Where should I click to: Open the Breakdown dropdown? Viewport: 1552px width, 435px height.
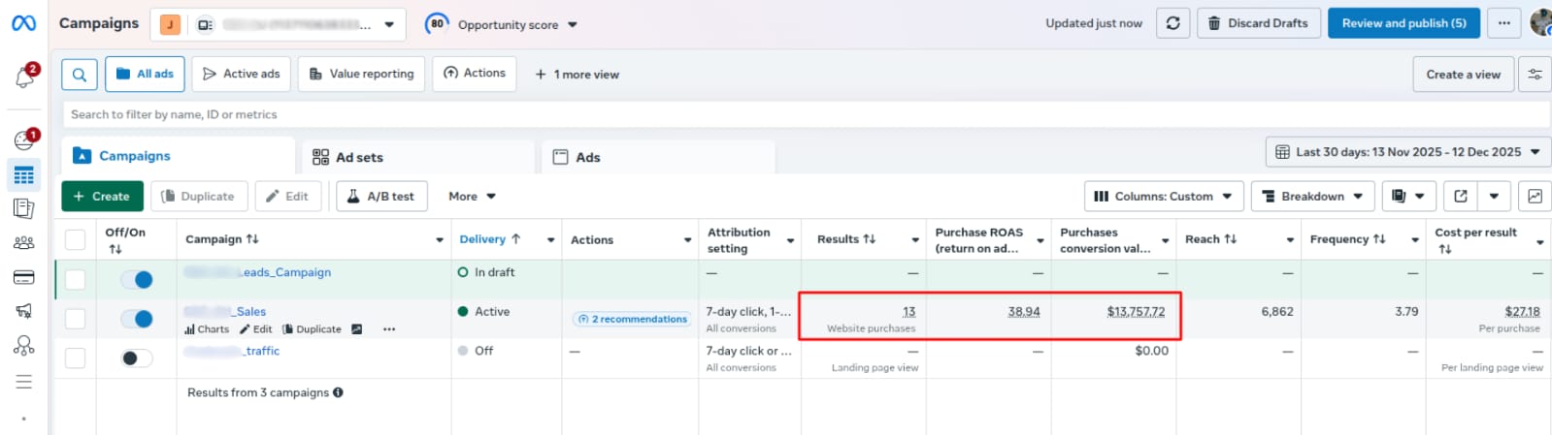click(x=1312, y=197)
